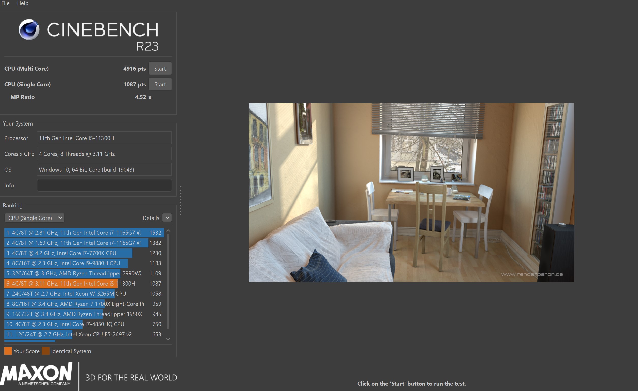Start the CPU Single Core test

[160, 84]
